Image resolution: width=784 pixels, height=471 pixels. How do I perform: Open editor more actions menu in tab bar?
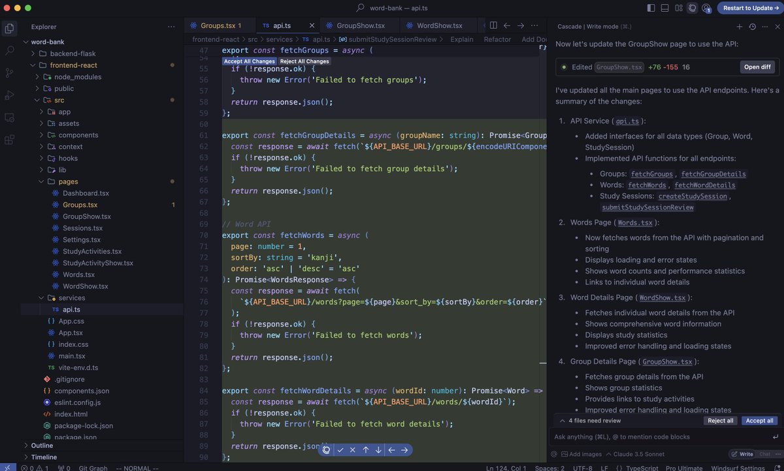[x=536, y=25]
